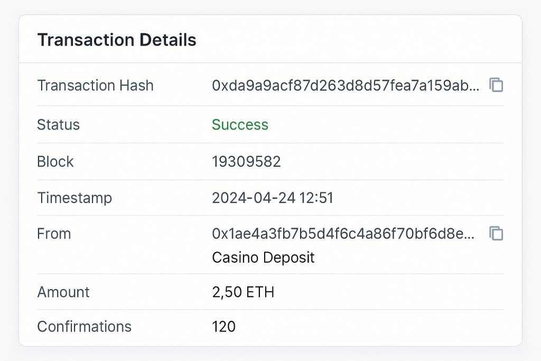Viewport: 541px width, 361px height.
Task: Select the Confirmations row label
Action: 84,327
